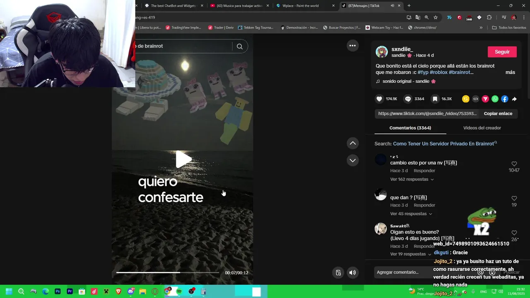Open a new browser tab
The image size is (530, 298).
coord(409,5)
